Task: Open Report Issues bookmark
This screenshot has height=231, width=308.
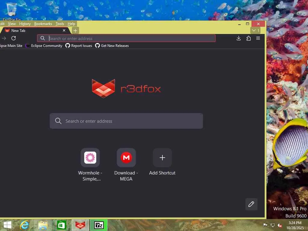Action: (79, 46)
